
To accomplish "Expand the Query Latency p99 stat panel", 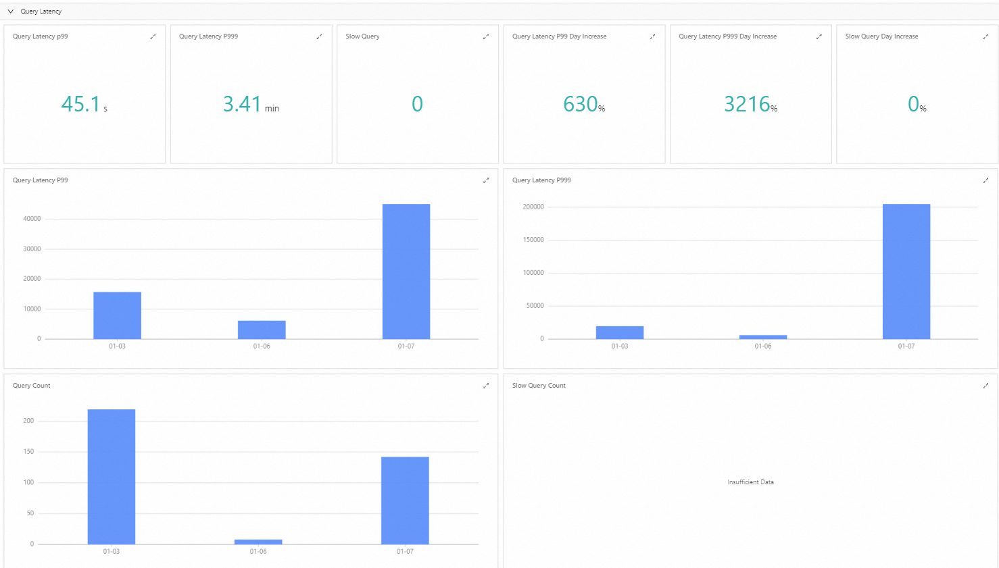I will click(x=153, y=36).
